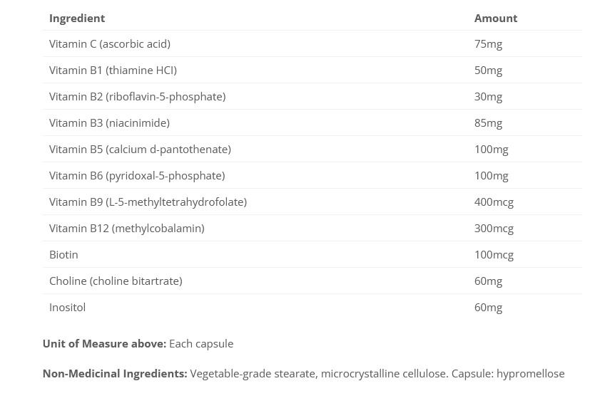Screen dimensions: 605x418
Task: Click the Biotin ingredient name
Action: 63,255
